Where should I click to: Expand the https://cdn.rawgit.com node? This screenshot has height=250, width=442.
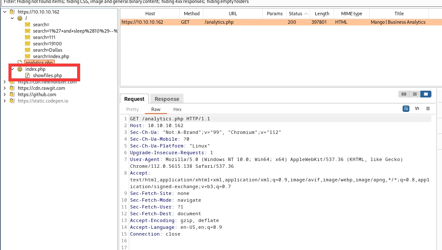point(5,88)
